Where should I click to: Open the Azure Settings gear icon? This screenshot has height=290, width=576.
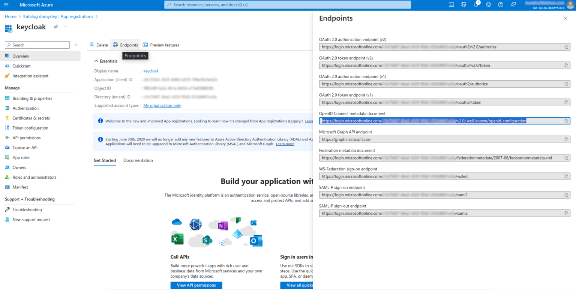[x=488, y=4]
